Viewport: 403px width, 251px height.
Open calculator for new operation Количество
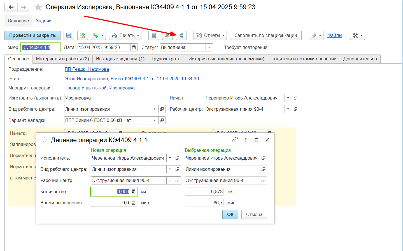coord(134,192)
